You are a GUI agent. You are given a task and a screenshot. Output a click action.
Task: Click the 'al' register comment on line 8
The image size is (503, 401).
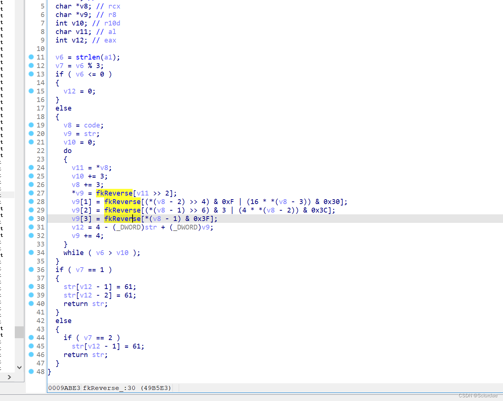coord(112,32)
